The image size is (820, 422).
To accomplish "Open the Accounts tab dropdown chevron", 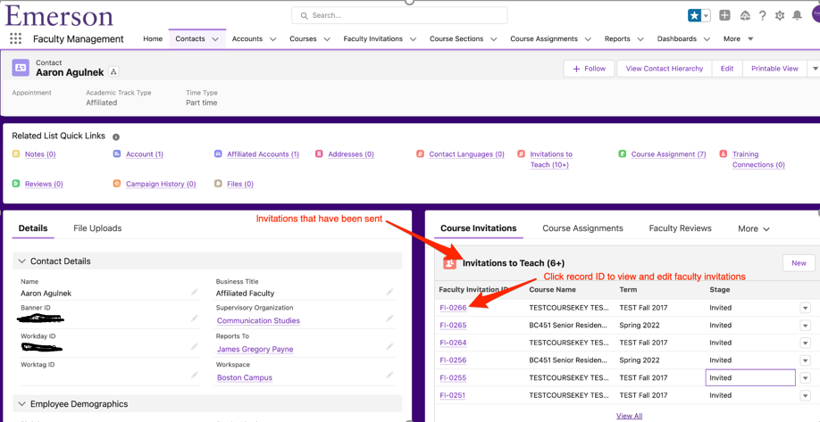I will (272, 39).
